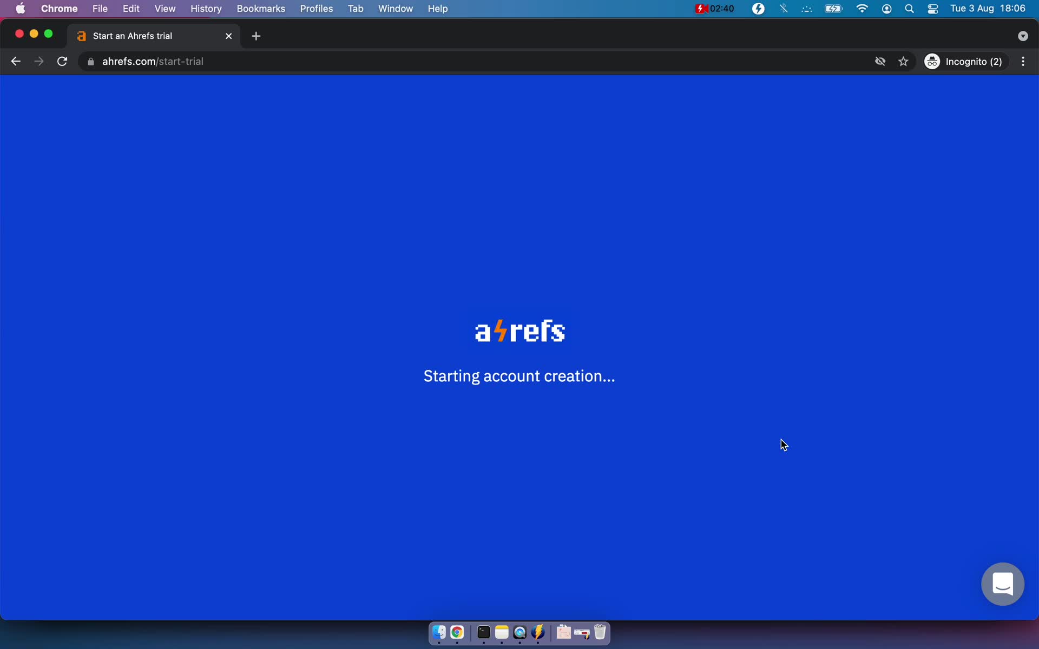Image resolution: width=1039 pixels, height=649 pixels.
Task: View site information via lock icon
Action: point(91,62)
